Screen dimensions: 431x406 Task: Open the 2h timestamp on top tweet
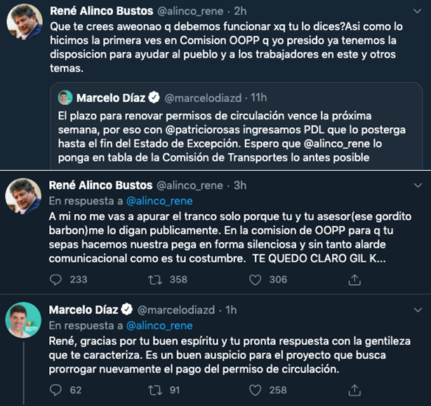[239, 12]
